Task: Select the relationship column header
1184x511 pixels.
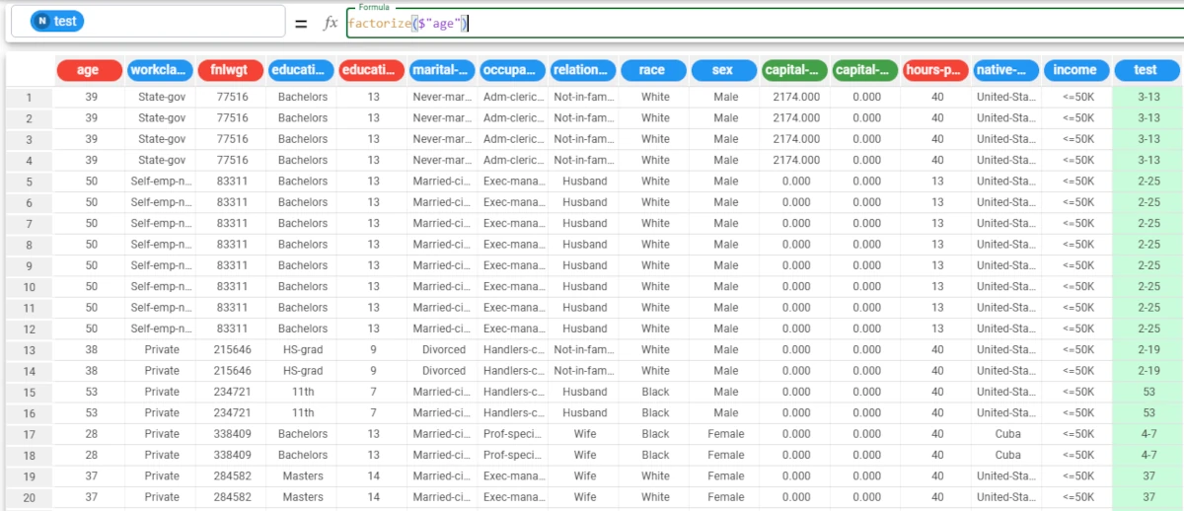Action: pos(584,70)
